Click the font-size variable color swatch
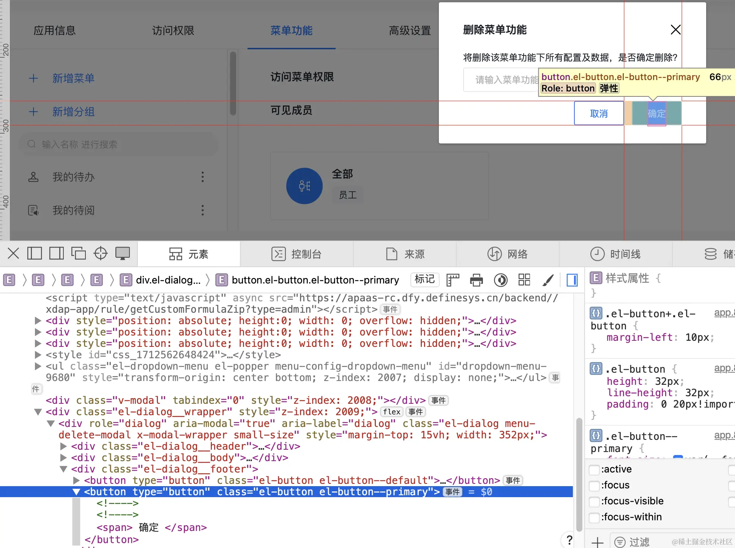735x548 pixels. coord(678,457)
